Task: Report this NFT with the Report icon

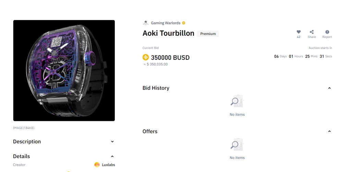Action: pyautogui.click(x=327, y=32)
